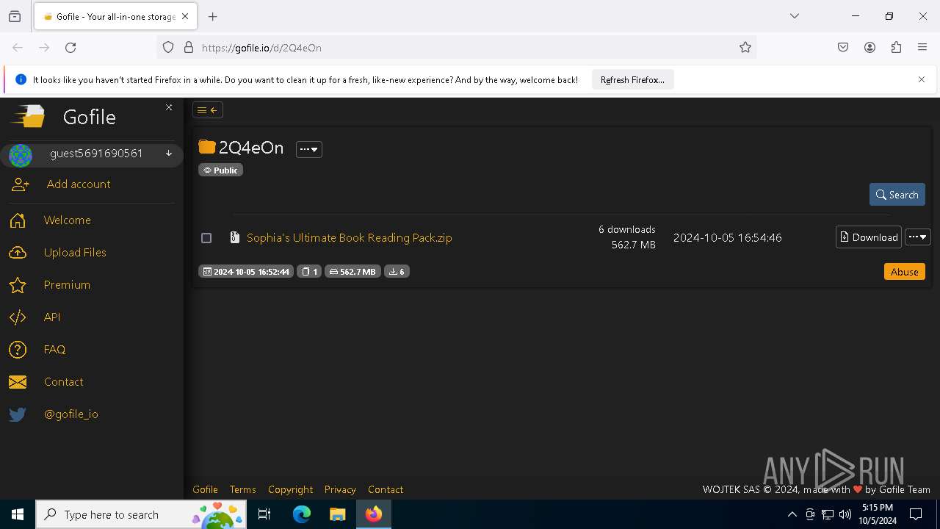
Task: Open the Firefox recent browsing list icon
Action: coord(15,16)
